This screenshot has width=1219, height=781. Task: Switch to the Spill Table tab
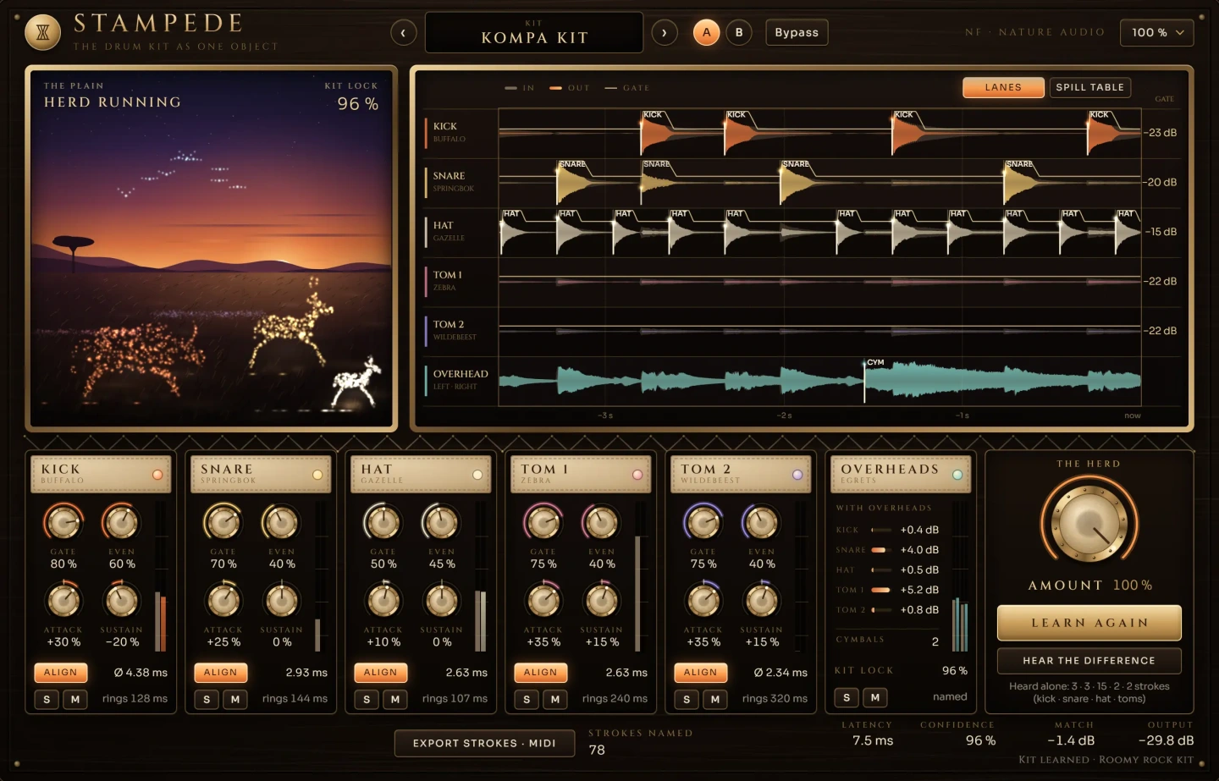click(x=1090, y=87)
